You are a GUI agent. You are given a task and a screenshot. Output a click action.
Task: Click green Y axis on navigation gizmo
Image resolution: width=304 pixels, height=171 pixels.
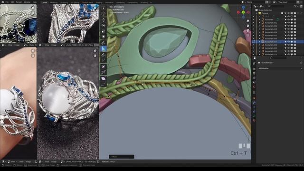pyautogui.click(x=243, y=12)
